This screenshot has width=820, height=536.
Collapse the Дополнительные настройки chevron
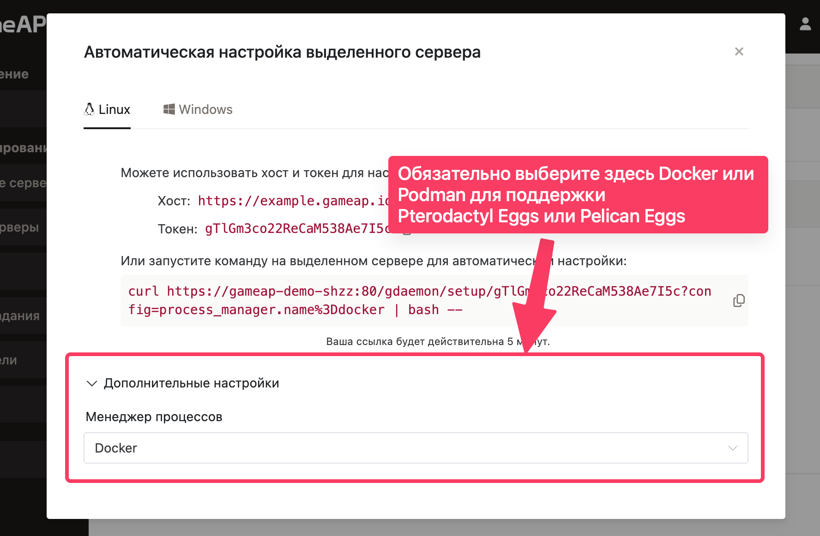92,384
